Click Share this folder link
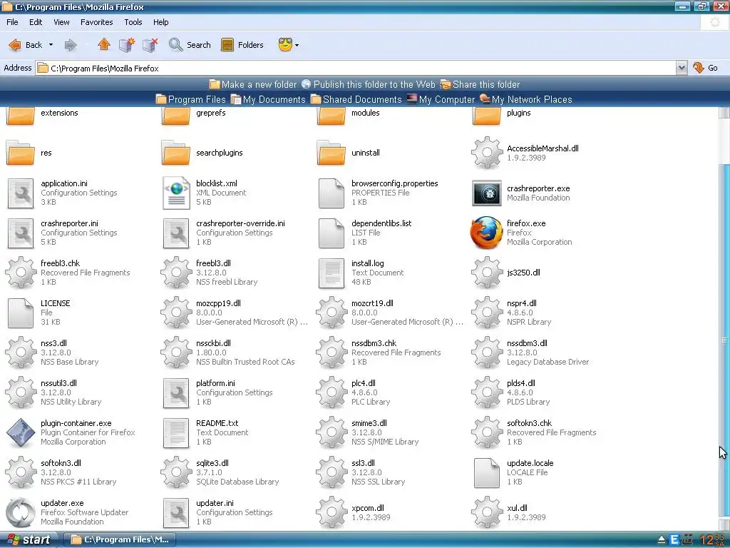Image resolution: width=730 pixels, height=548 pixels. [x=480, y=84]
